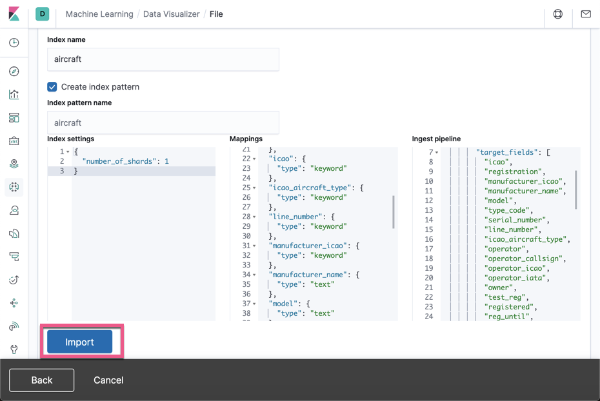Open Machine Learning icon in sidebar
Screen dimensions: 600x401
[14, 187]
